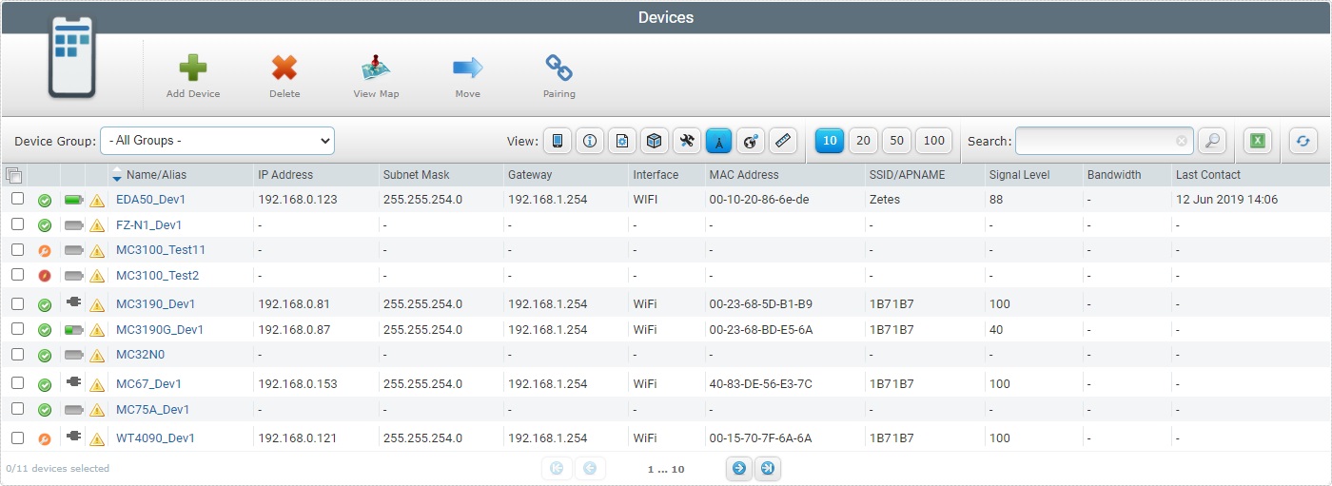1332x486 pixels.
Task: Tick the checkbox for WT4090_Dev1
Action: pyautogui.click(x=17, y=437)
